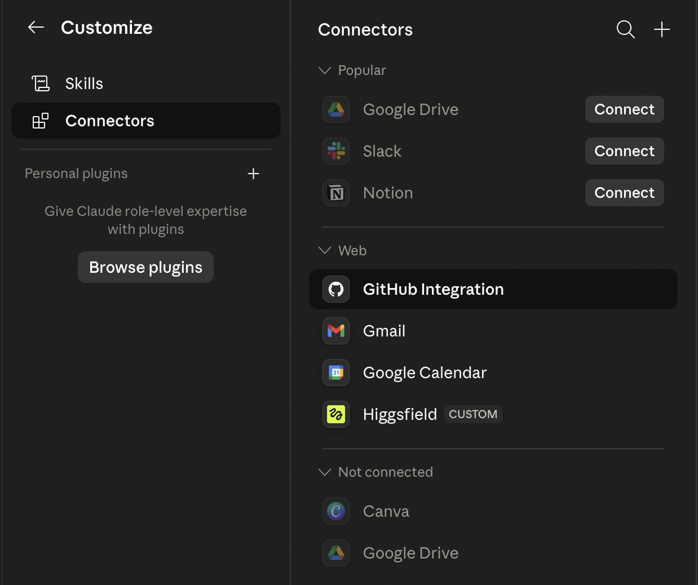Click the Popular section label
This screenshot has height=585, width=698.
pyautogui.click(x=362, y=70)
